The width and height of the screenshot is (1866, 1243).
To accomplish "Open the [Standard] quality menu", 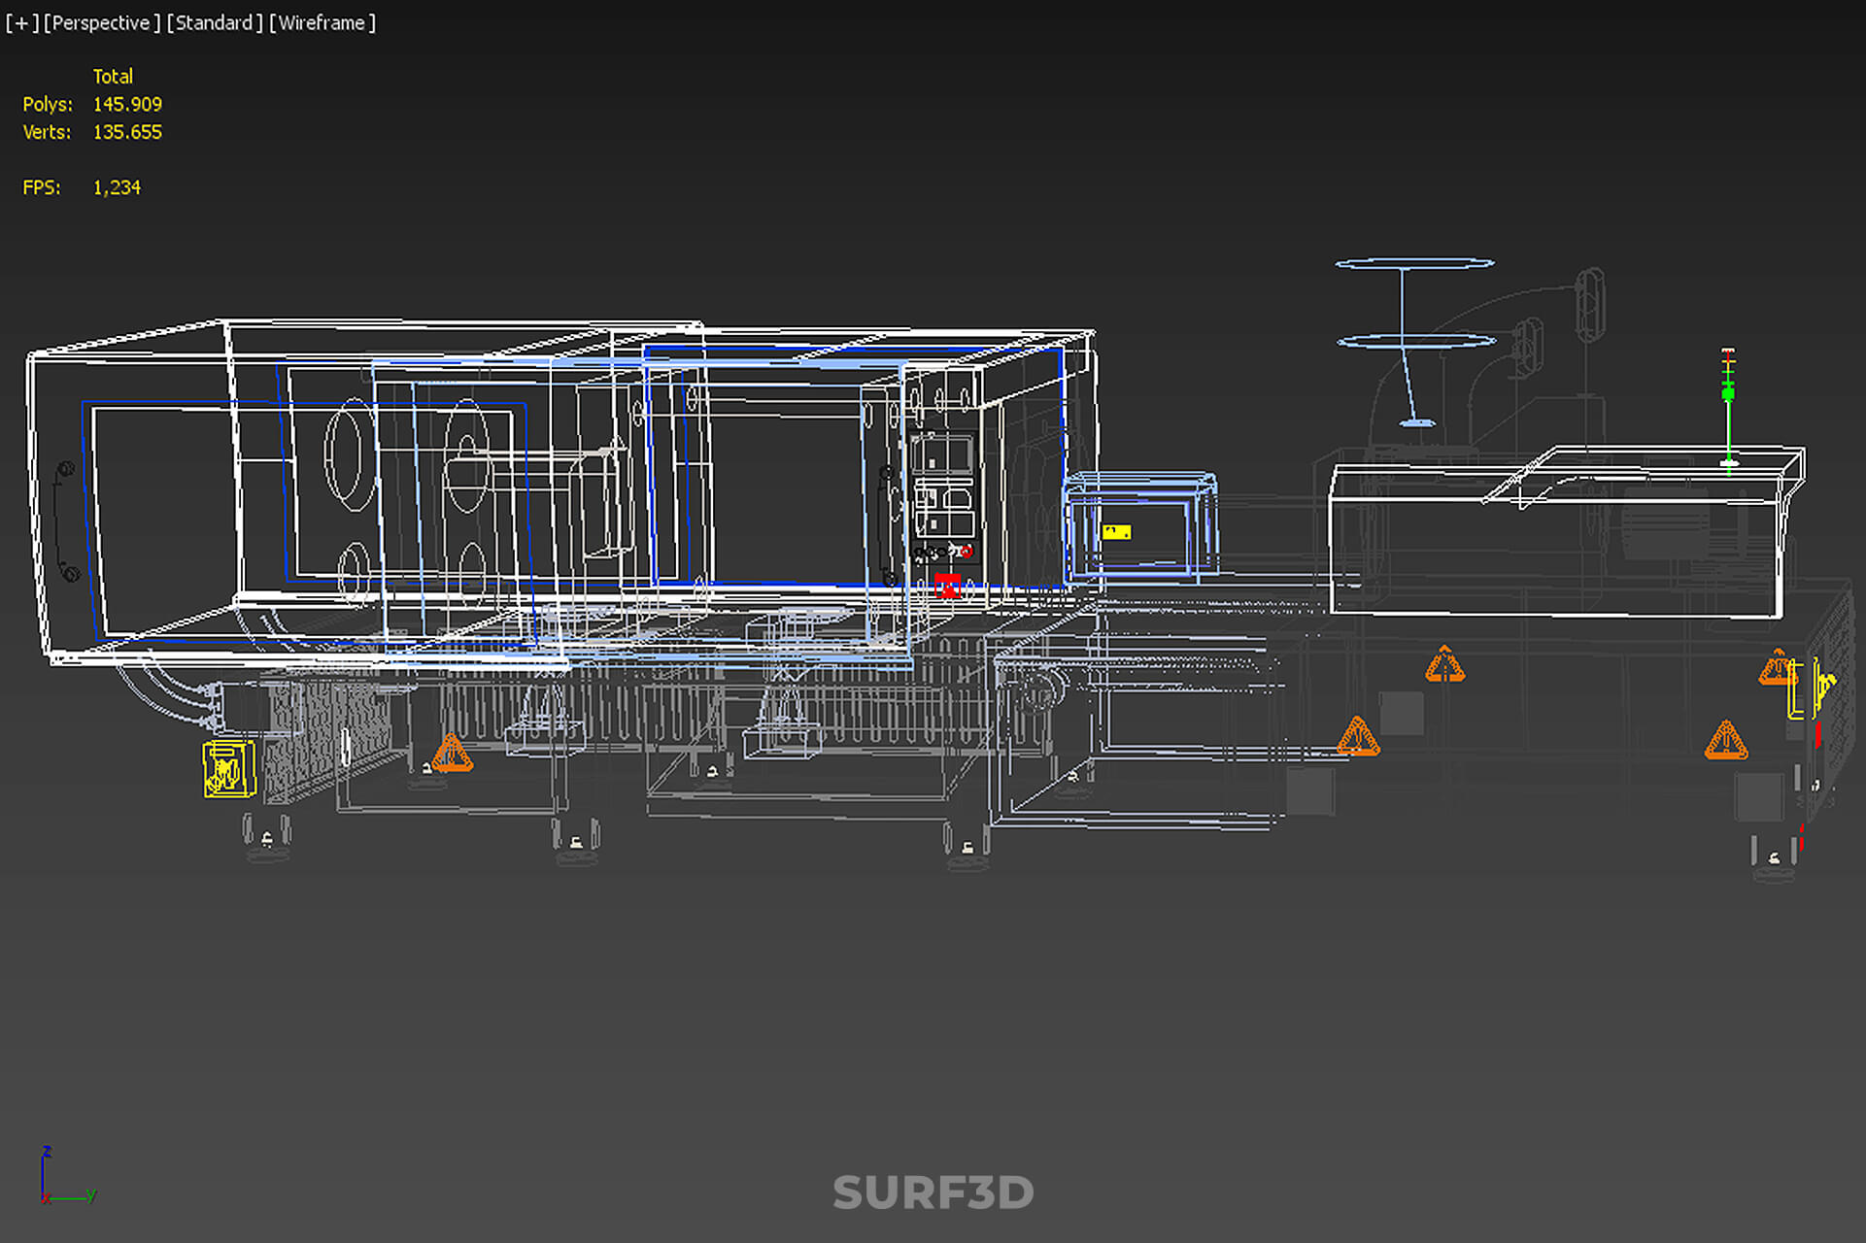I will pyautogui.click(x=214, y=22).
